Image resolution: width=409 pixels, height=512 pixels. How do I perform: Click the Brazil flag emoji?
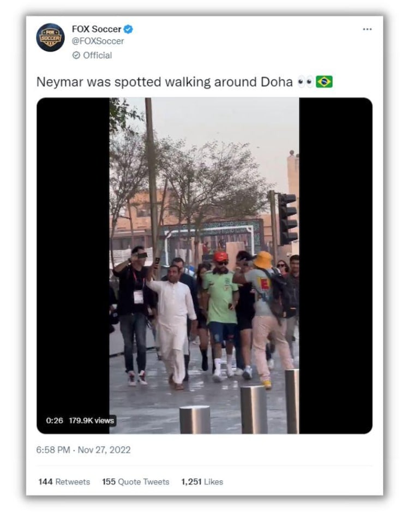(x=324, y=82)
